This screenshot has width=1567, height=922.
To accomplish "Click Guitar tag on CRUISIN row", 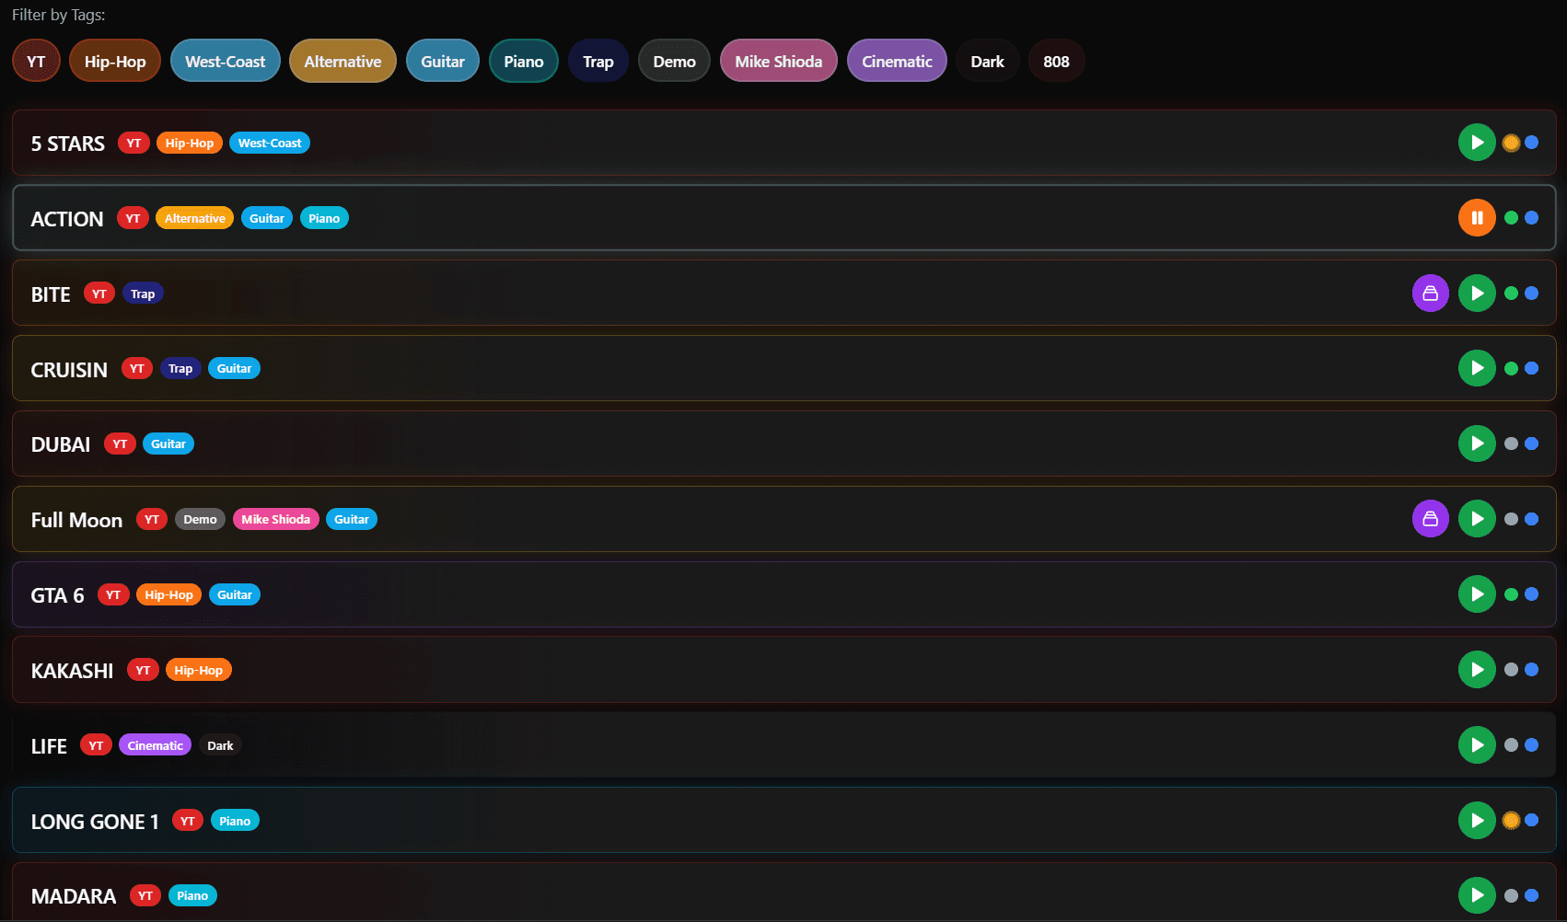I will (x=235, y=368).
